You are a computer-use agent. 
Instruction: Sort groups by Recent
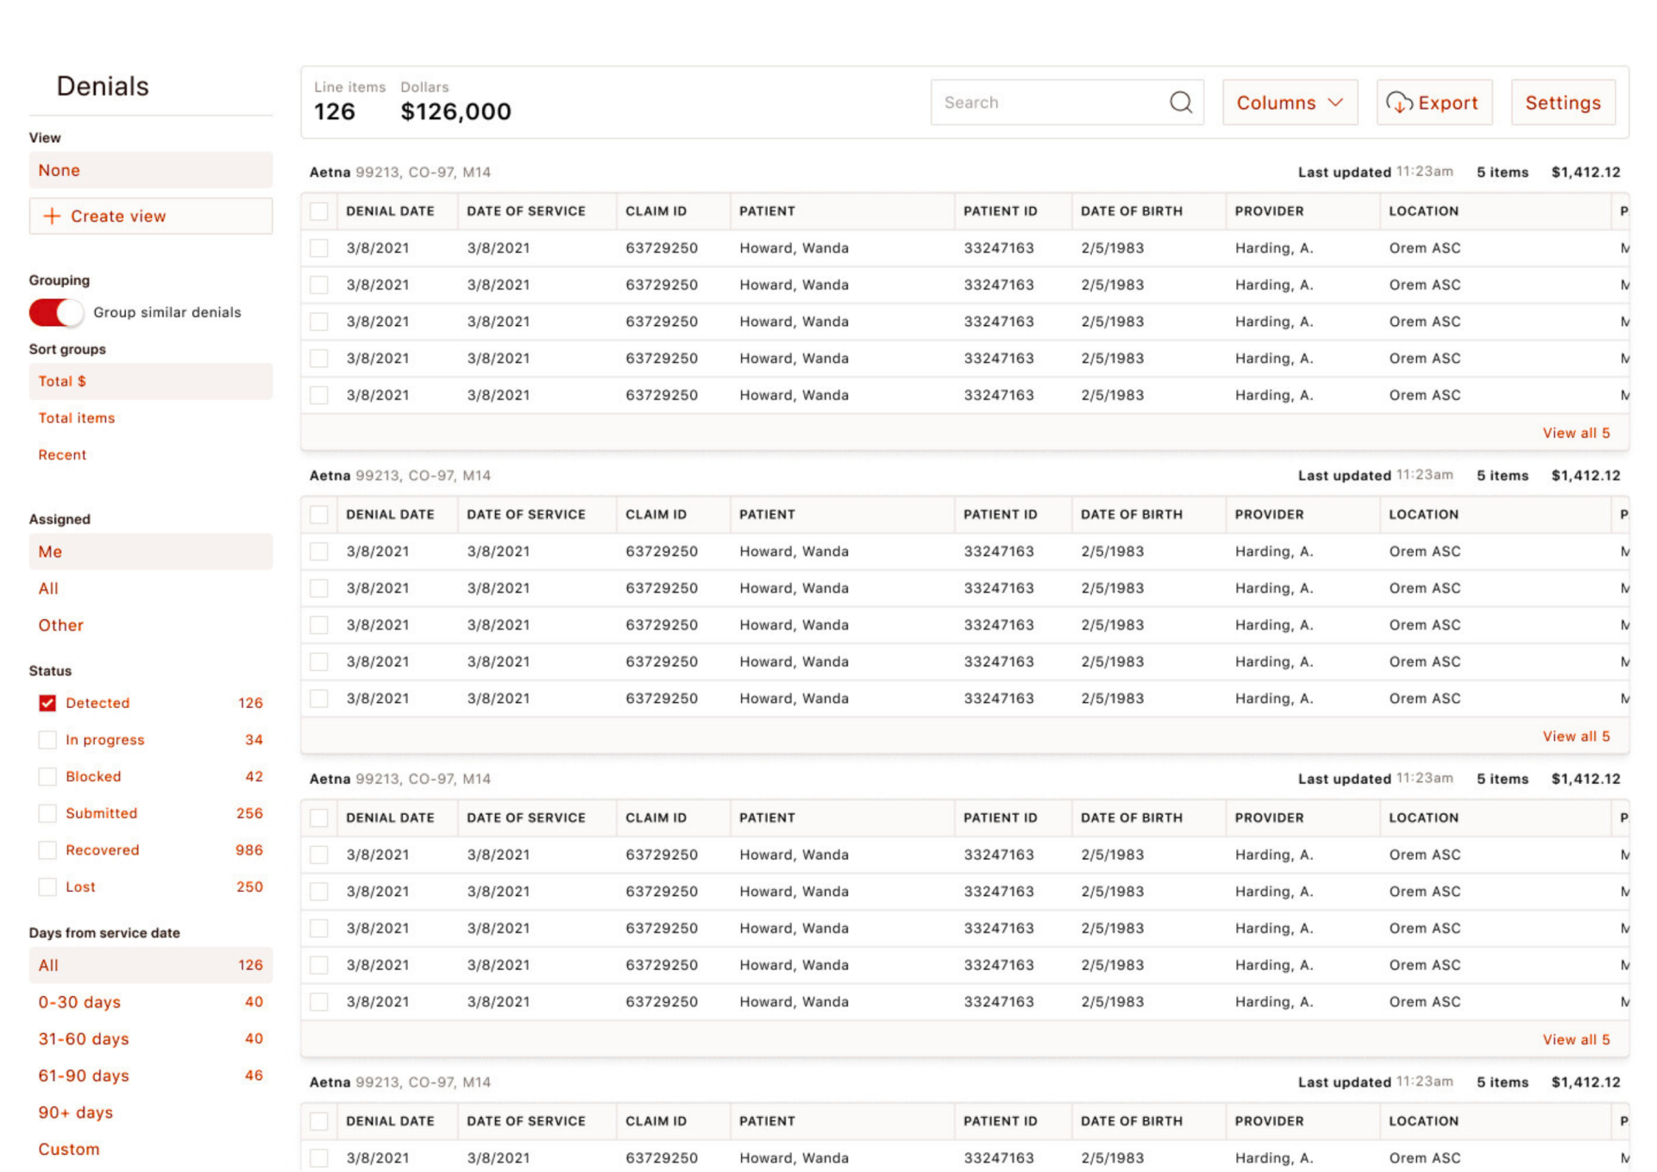click(x=62, y=454)
